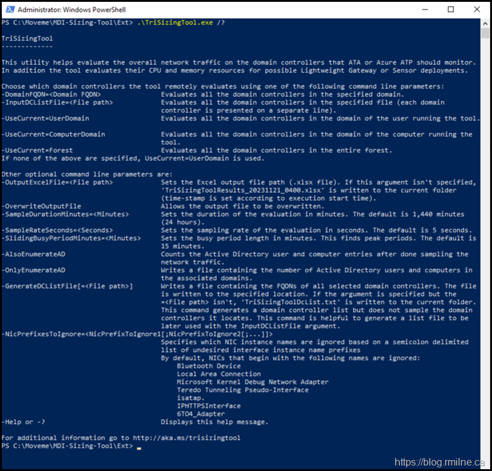Click the -AlsoEnumerateAD parameter text
Viewport: 492px width, 471px height.
click(33, 254)
